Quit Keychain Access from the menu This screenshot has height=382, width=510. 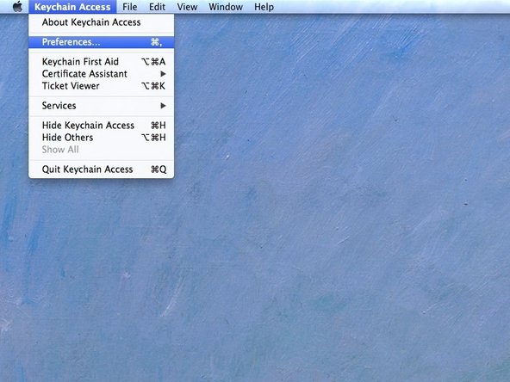point(101,169)
